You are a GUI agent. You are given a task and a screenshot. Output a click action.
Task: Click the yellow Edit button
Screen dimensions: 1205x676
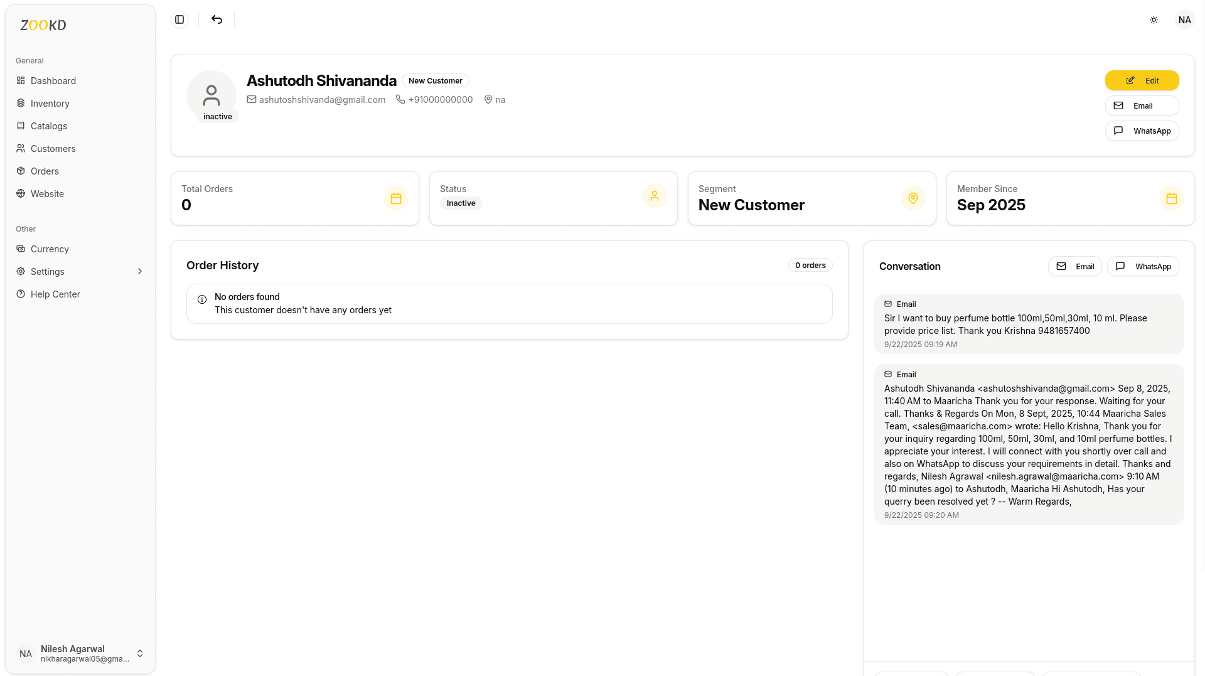point(1142,80)
